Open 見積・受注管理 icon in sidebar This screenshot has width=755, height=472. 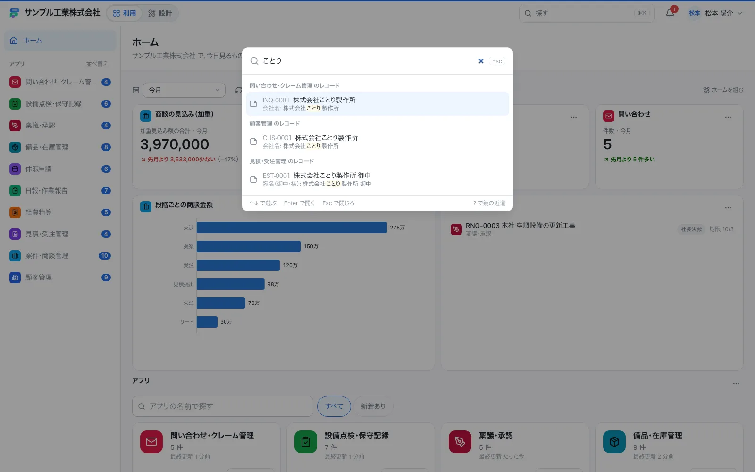[15, 234]
